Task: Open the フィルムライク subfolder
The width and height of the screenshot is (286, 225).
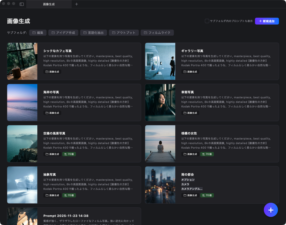Action: tap(157, 33)
